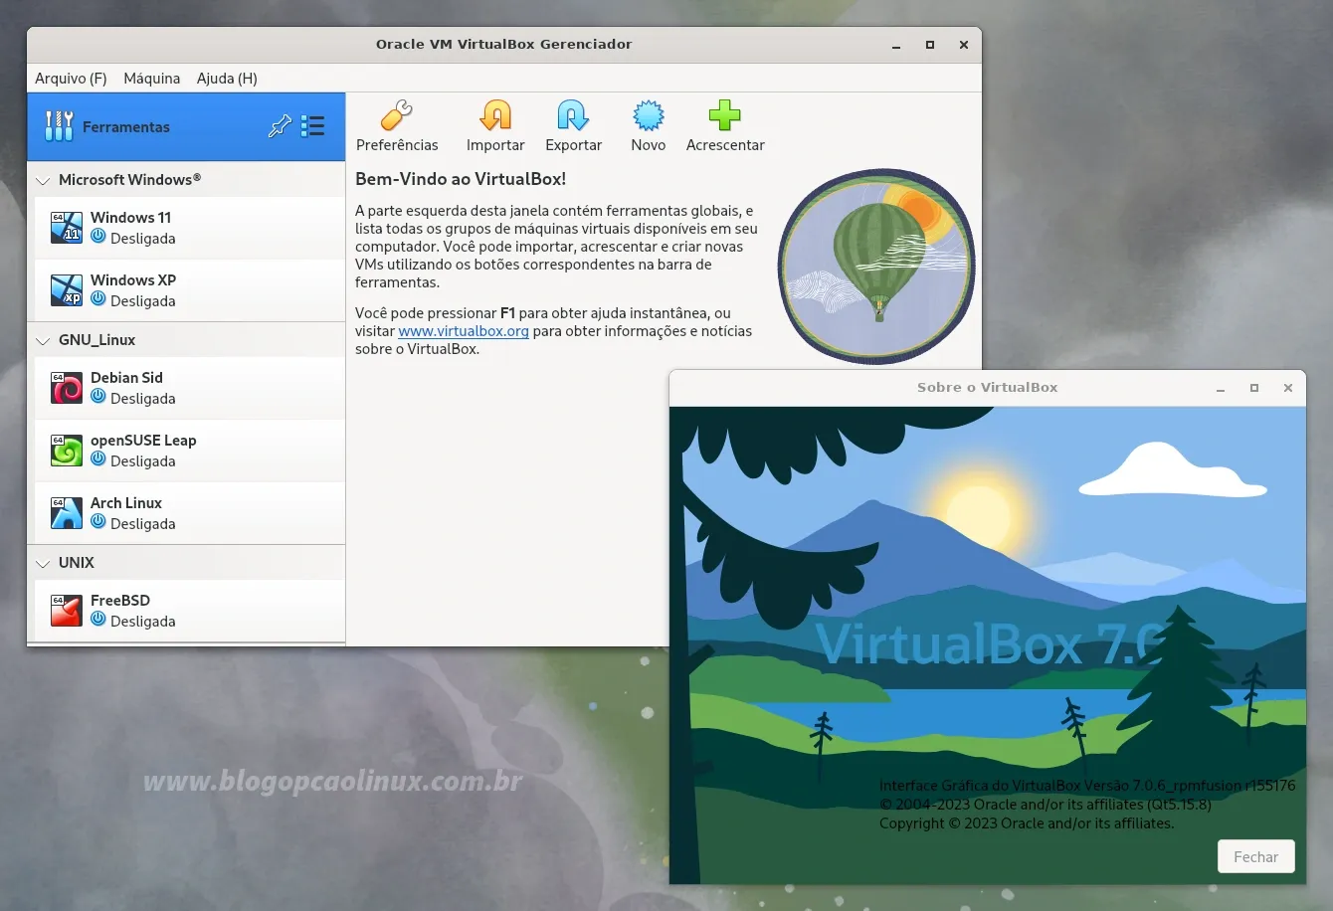Click the Windows 11 VM icon

[x=67, y=228]
